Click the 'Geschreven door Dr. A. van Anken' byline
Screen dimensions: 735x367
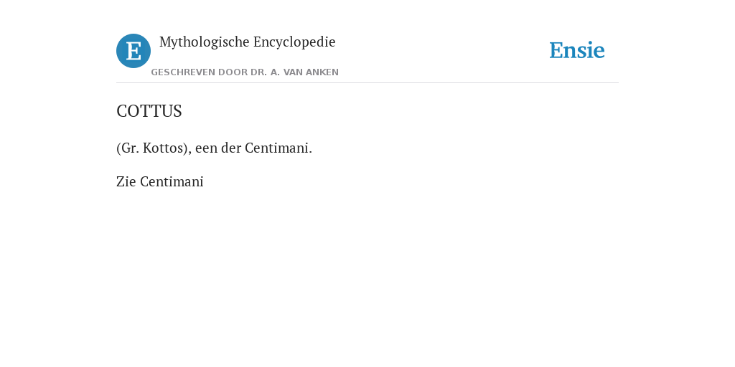pyautogui.click(x=245, y=72)
